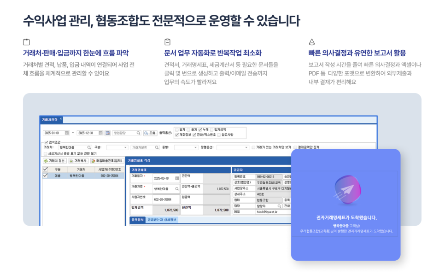Select the 거래처원장 tab

tap(49, 119)
